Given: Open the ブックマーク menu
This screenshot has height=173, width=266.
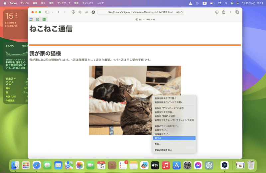Looking at the screenshot, I should (x=64, y=3).
